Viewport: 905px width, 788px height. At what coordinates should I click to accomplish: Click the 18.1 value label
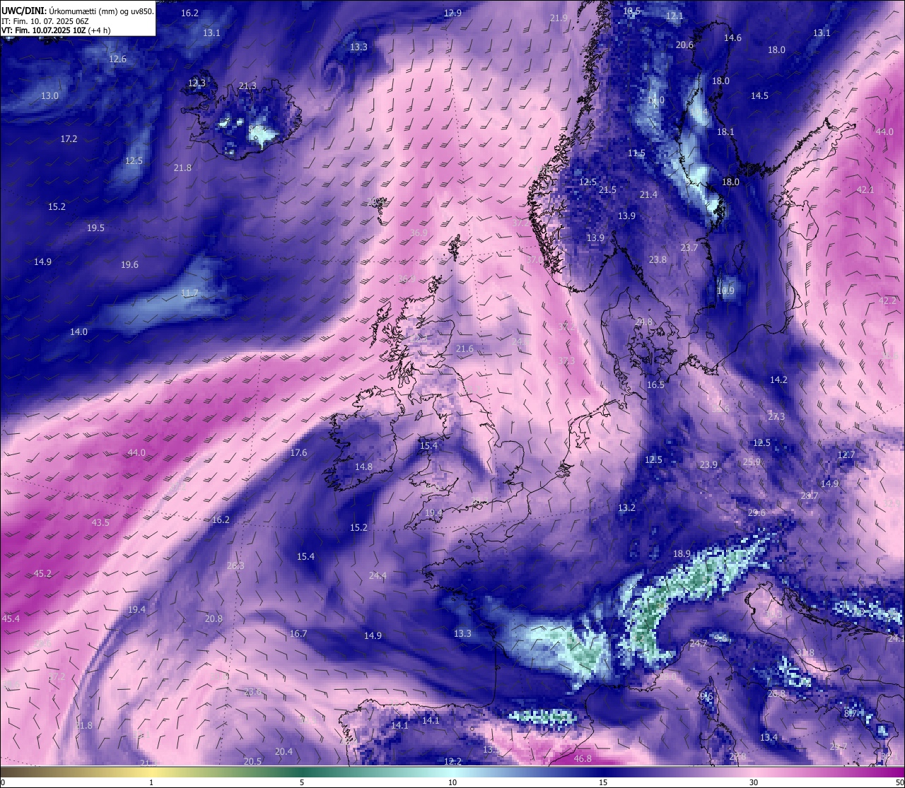coord(725,131)
